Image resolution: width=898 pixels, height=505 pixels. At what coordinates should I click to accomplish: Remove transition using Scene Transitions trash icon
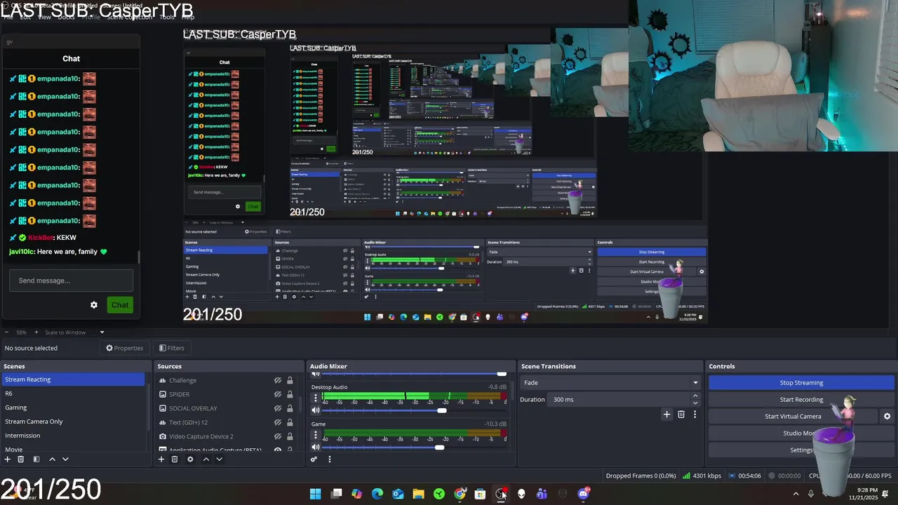(x=681, y=415)
